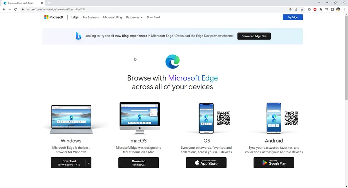Bookmark this page with the star icon
The image size is (348, 188).
tap(302, 9)
